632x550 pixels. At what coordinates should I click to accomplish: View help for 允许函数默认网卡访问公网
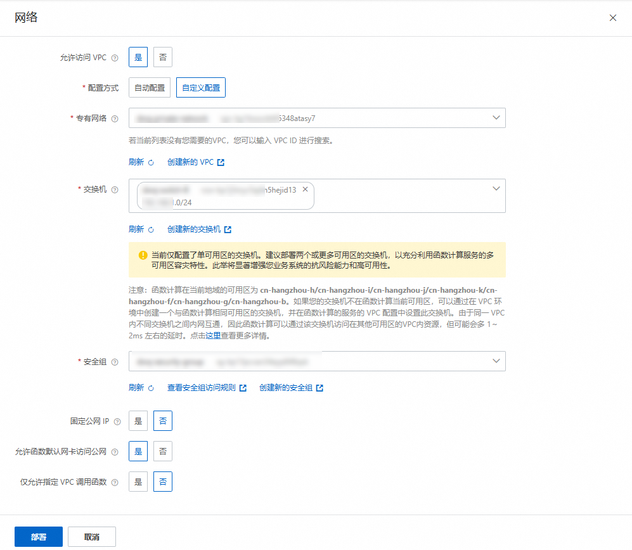[x=115, y=452]
